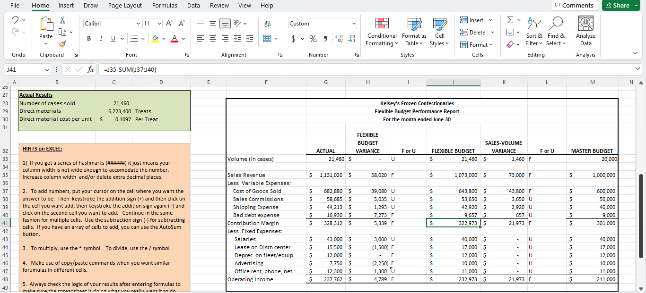Click the AutoSum icon
646x293 pixels.
510,20
